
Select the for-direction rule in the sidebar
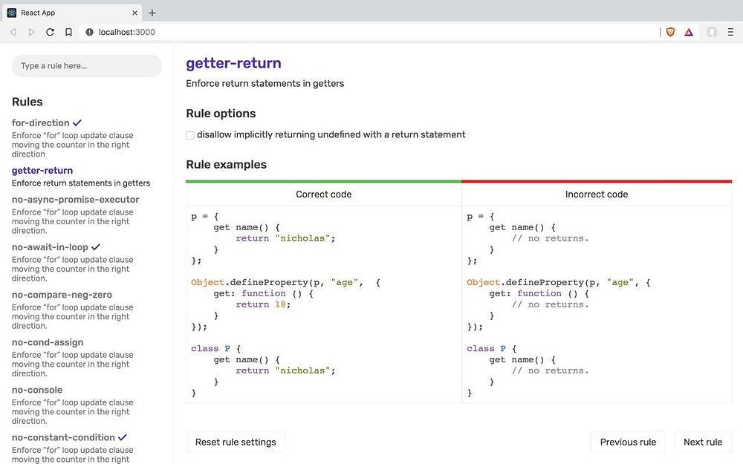(41, 122)
